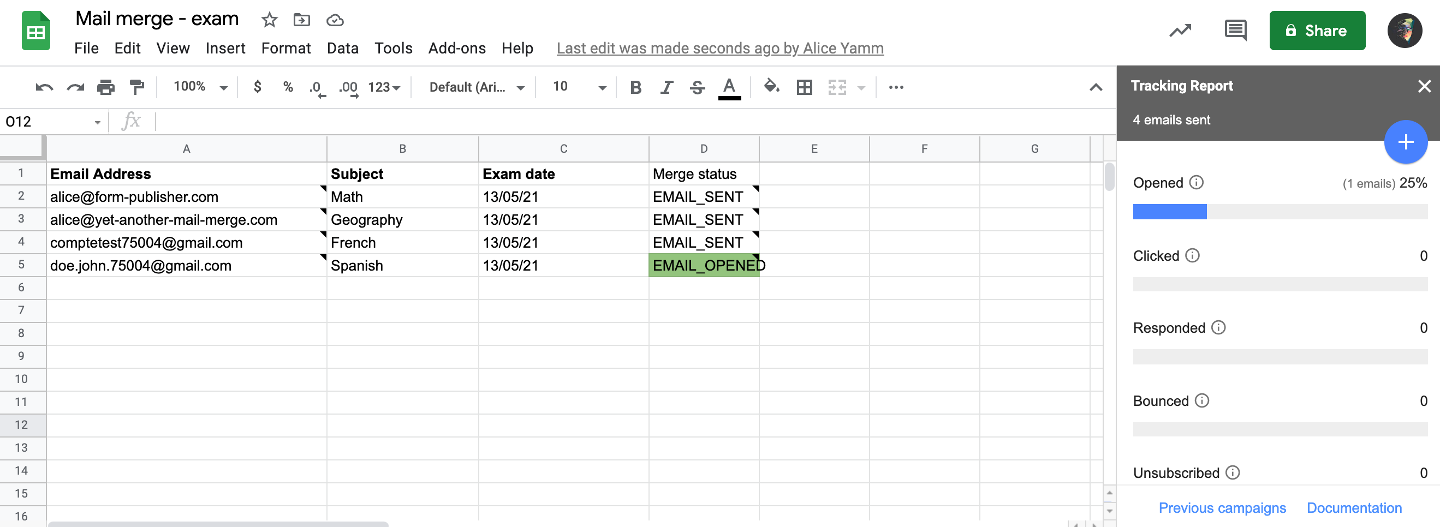Click the info icon next to Opened
This screenshot has height=527, width=1440.
tap(1197, 183)
